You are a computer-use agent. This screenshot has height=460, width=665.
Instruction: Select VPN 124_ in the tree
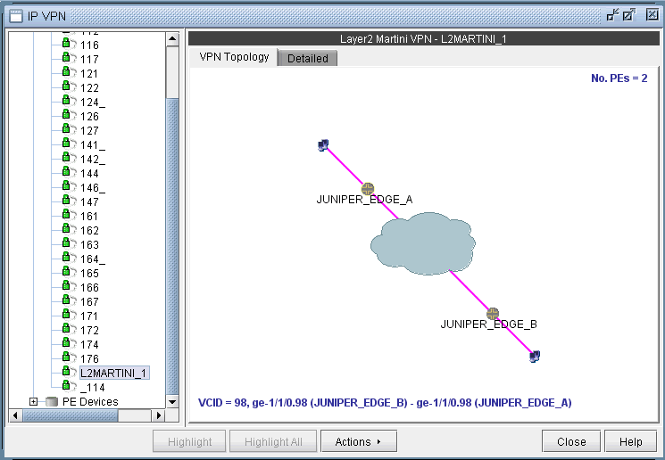click(x=93, y=103)
